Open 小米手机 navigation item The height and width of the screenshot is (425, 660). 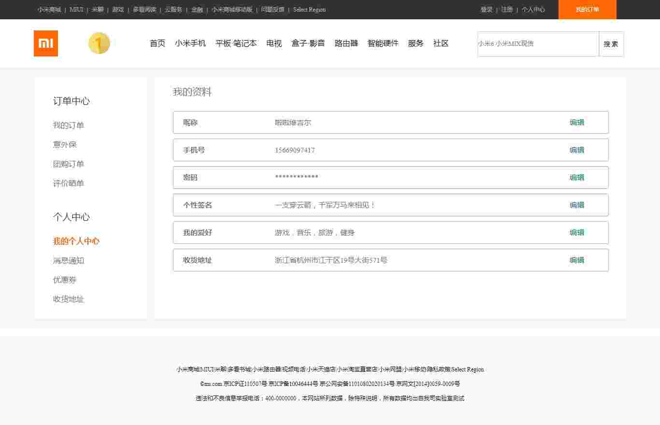[x=190, y=43]
